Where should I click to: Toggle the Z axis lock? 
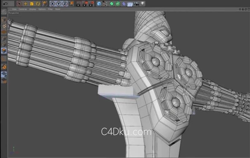tap(65, 4)
